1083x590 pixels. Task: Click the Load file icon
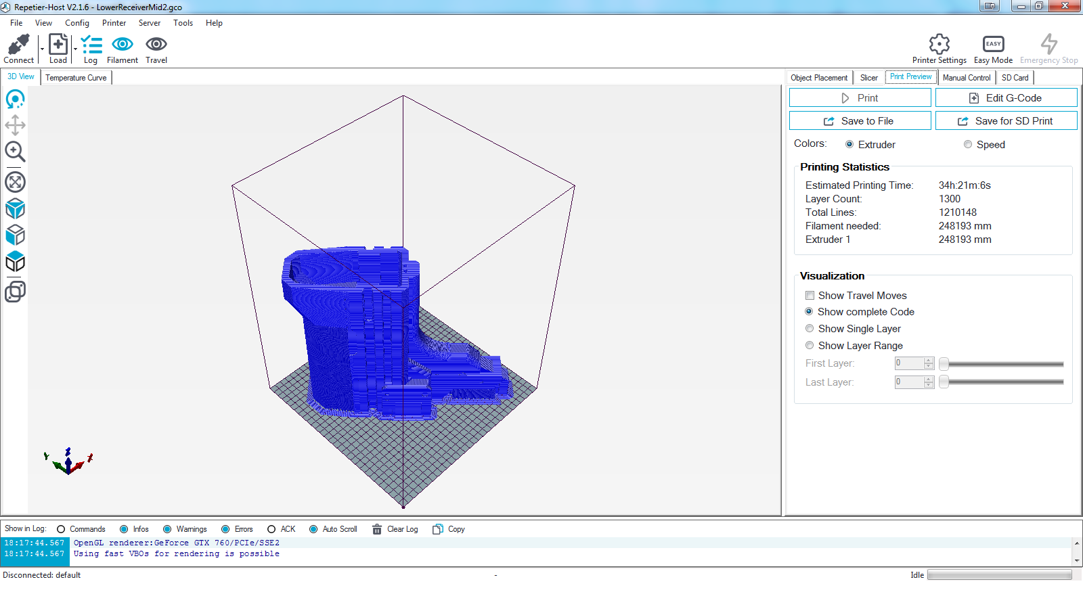58,45
